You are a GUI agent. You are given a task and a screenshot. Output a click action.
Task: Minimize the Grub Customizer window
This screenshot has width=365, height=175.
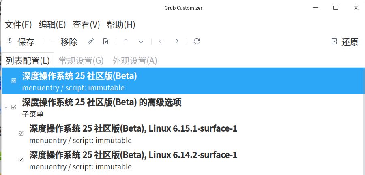pyautogui.click(x=316, y=8)
